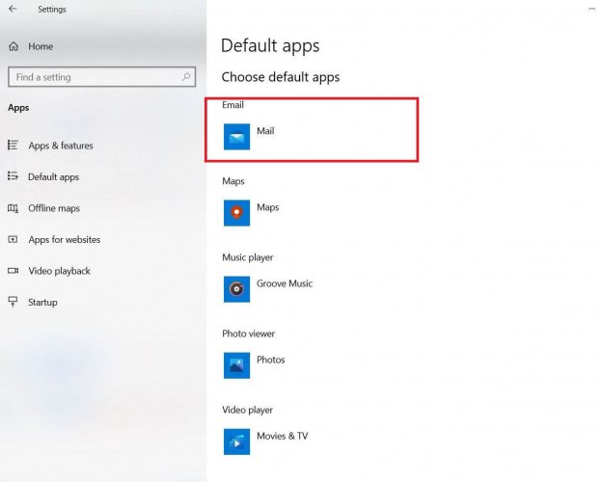
Task: Open Apps & features section
Action: pos(61,146)
